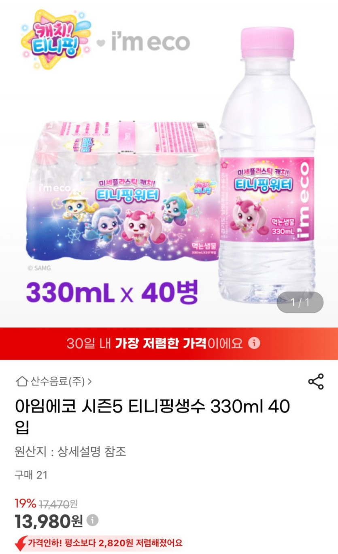This screenshot has width=338, height=554.
Task: Tap the red price-drop arrow icon
Action: 21,543
